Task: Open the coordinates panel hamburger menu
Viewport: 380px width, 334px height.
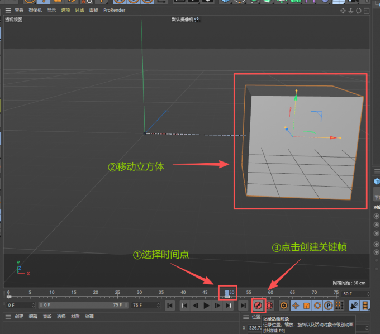Action: (246, 317)
